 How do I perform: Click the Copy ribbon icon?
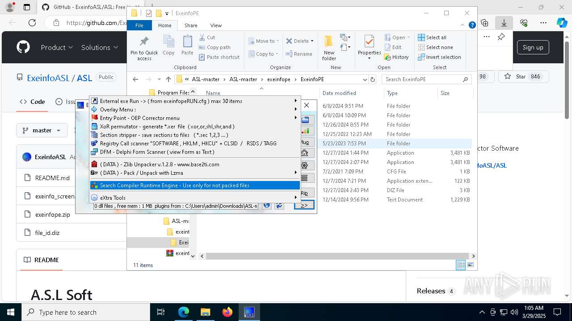click(x=168, y=45)
